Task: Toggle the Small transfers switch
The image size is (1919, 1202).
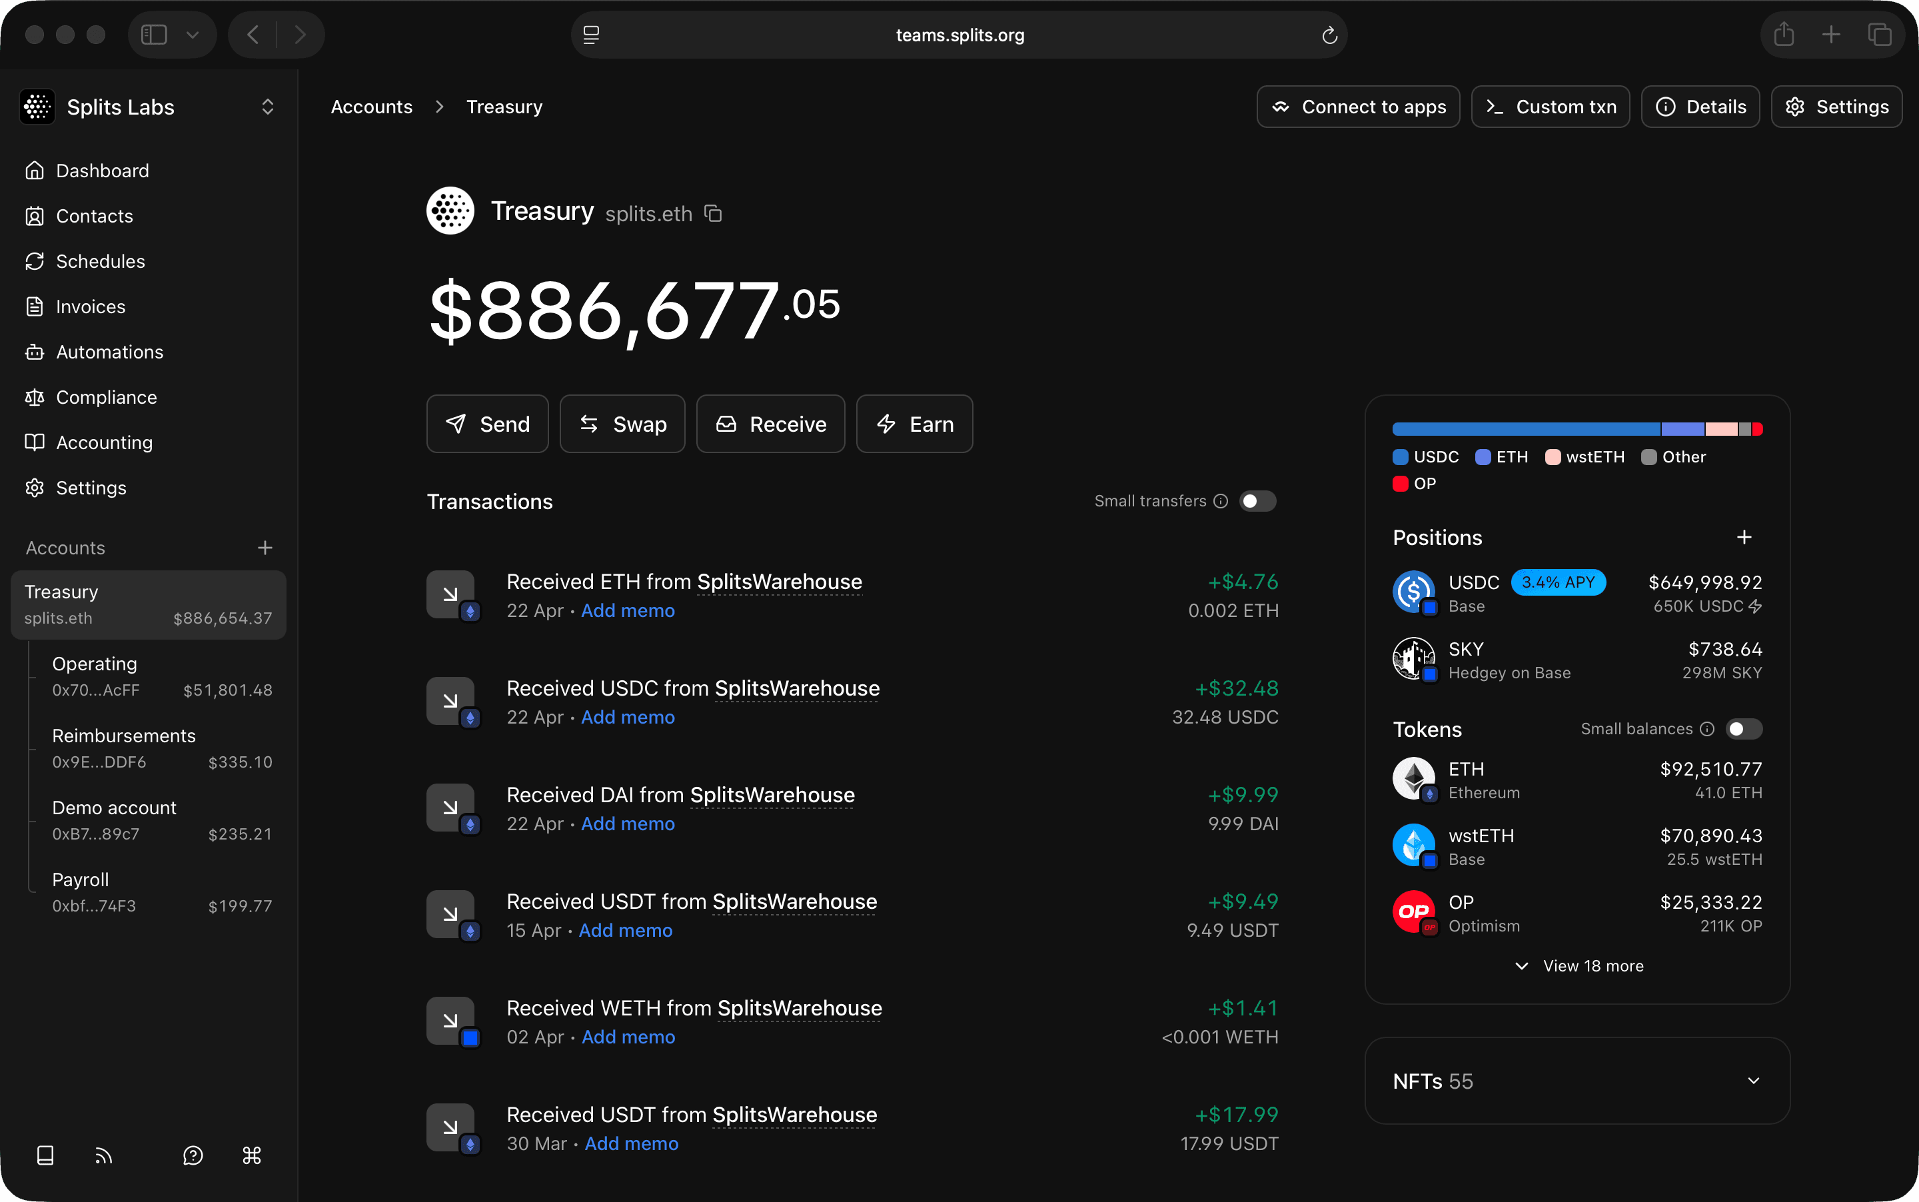Action: pyautogui.click(x=1257, y=501)
